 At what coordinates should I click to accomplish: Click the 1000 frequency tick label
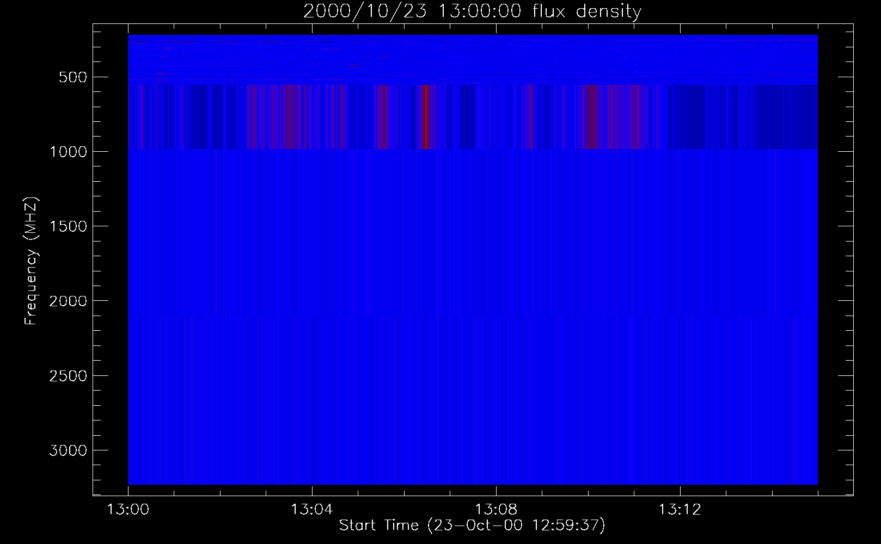tap(68, 152)
